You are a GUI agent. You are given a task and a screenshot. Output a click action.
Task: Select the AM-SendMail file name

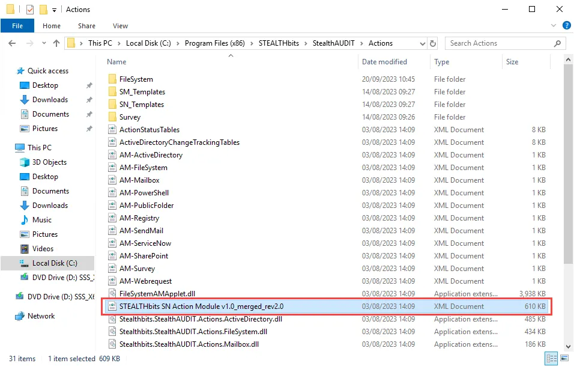[x=141, y=230]
